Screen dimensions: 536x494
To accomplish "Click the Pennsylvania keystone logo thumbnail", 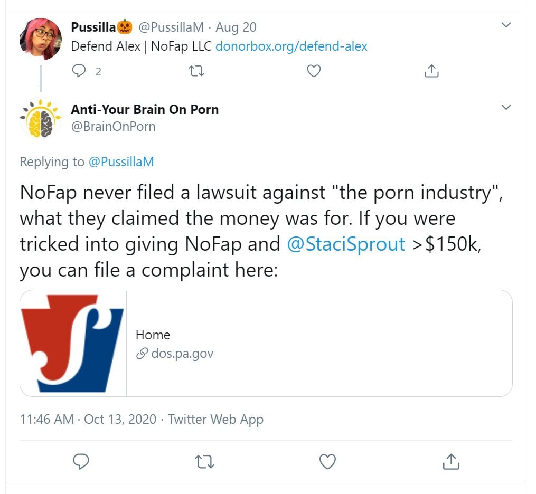I will (x=73, y=343).
